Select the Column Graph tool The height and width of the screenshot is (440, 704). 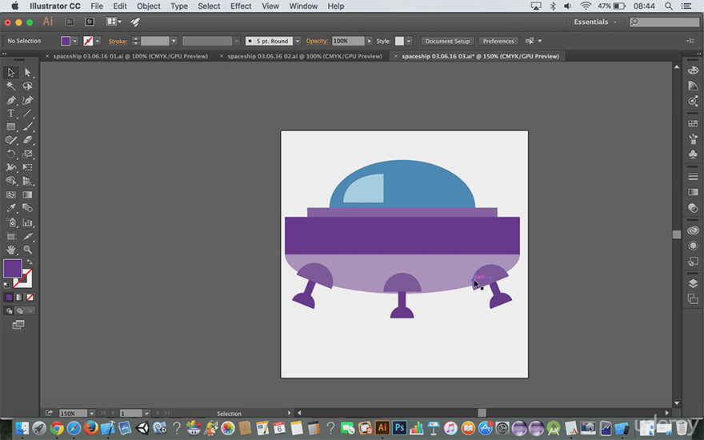coord(27,222)
